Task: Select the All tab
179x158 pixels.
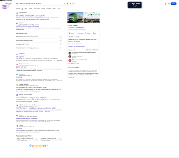Action: point(22,8)
